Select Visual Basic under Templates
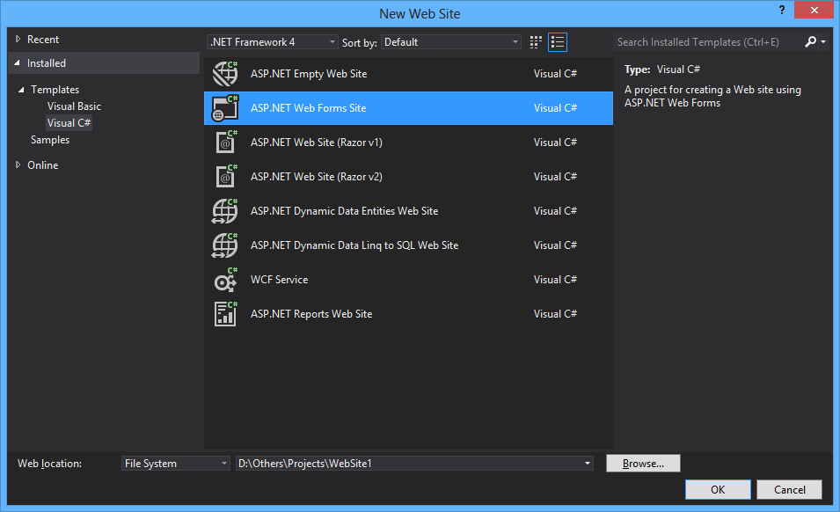 tap(74, 106)
